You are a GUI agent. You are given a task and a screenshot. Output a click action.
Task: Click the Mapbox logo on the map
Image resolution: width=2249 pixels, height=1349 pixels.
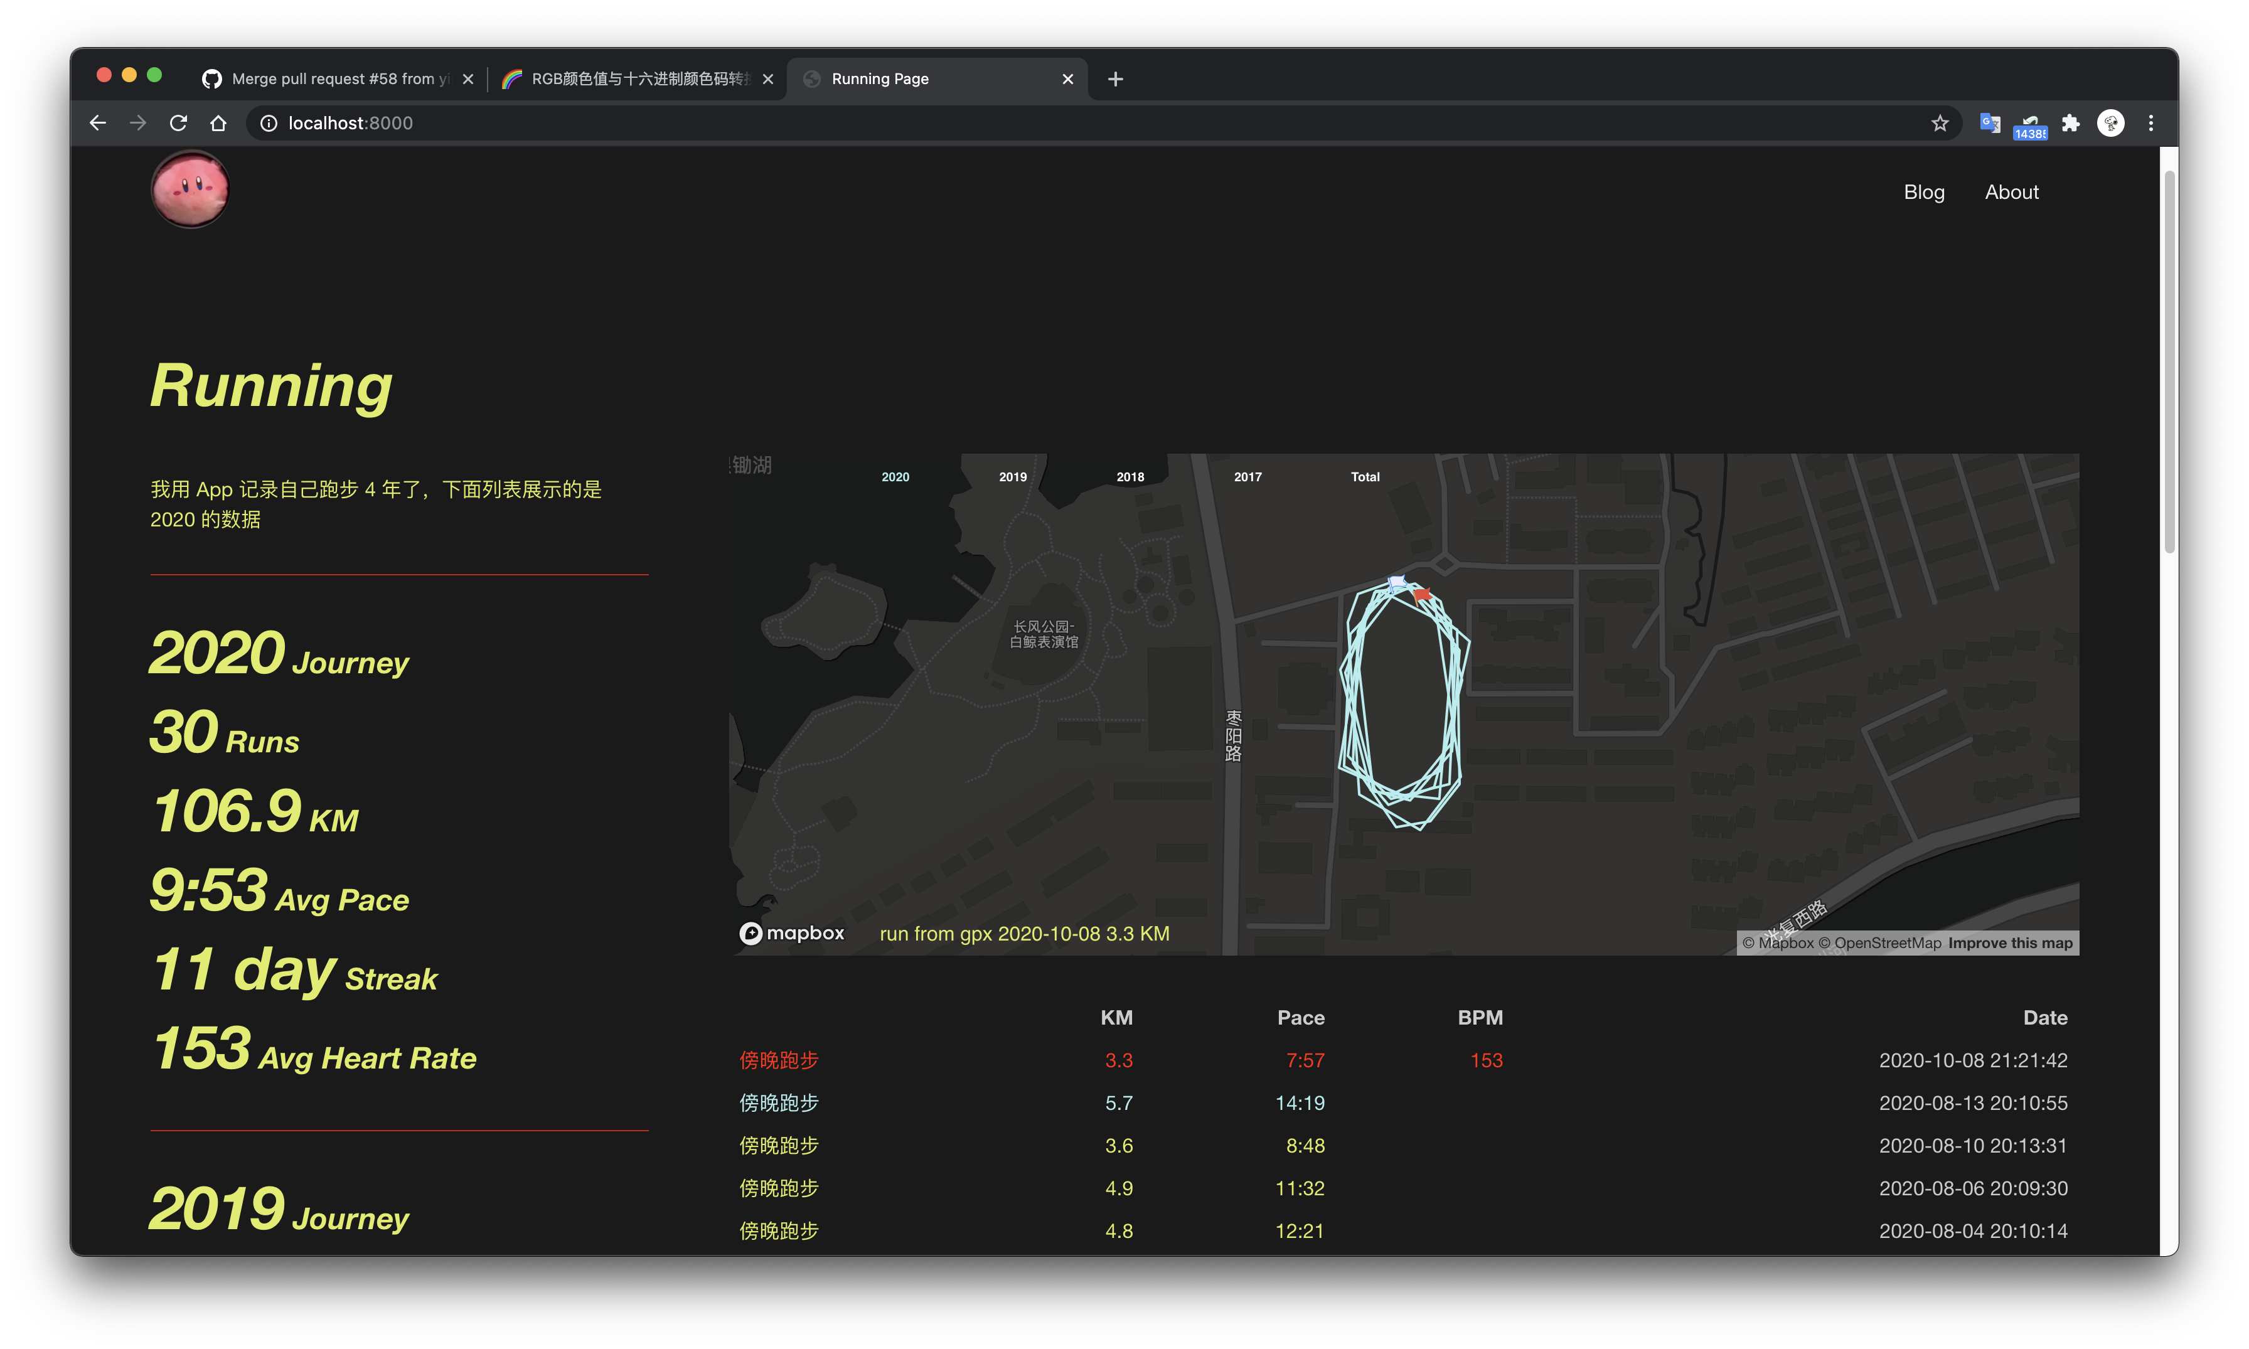tap(790, 932)
